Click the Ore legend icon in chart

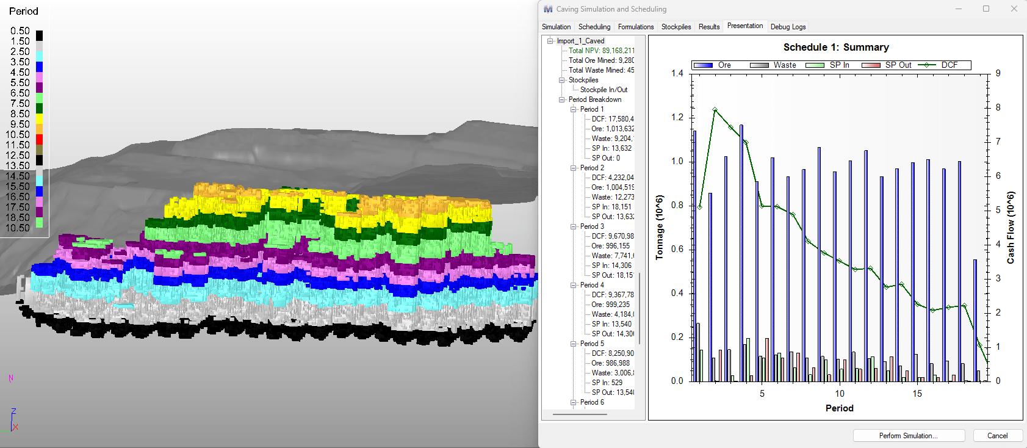pos(703,65)
